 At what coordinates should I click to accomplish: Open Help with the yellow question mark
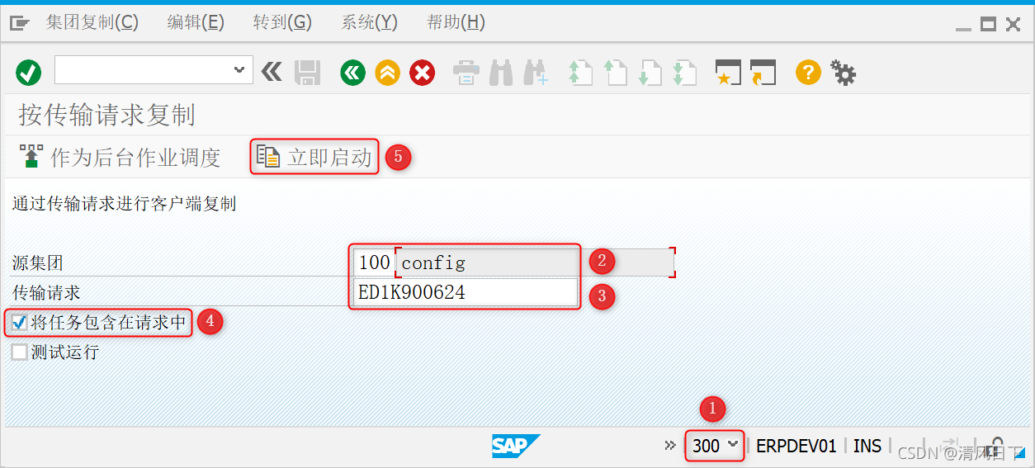(808, 73)
